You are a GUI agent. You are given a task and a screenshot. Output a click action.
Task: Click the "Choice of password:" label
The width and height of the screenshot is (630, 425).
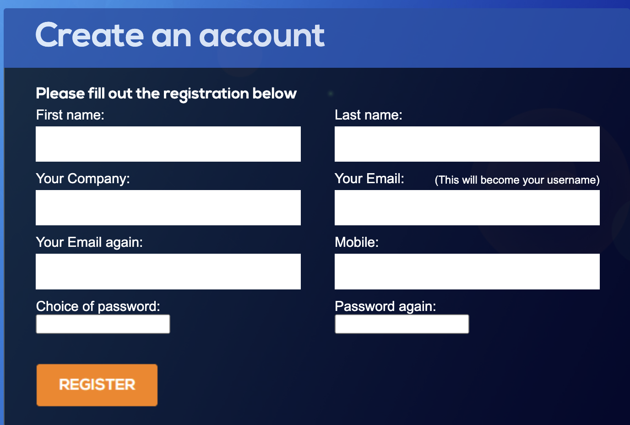98,306
